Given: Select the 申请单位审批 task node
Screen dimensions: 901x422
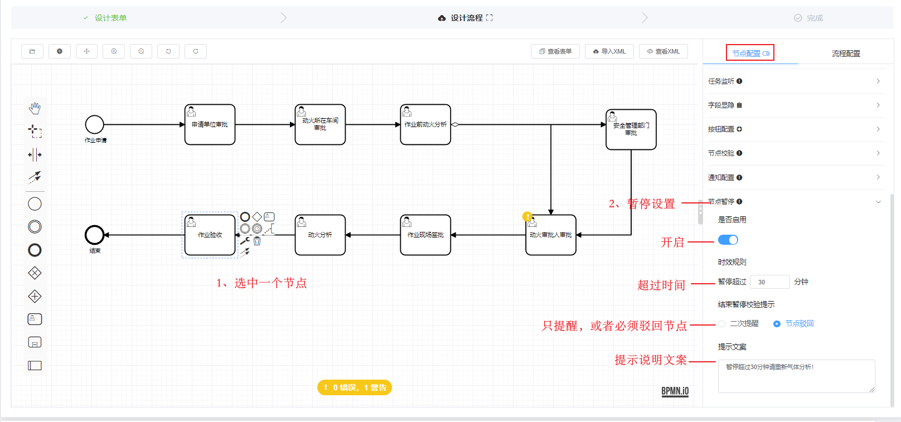Looking at the screenshot, I should (x=210, y=125).
